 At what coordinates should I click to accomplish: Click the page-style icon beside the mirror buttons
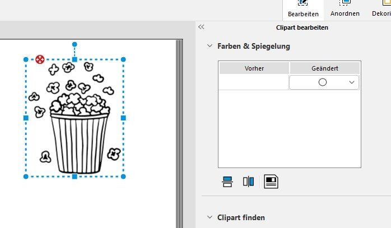coord(271,182)
